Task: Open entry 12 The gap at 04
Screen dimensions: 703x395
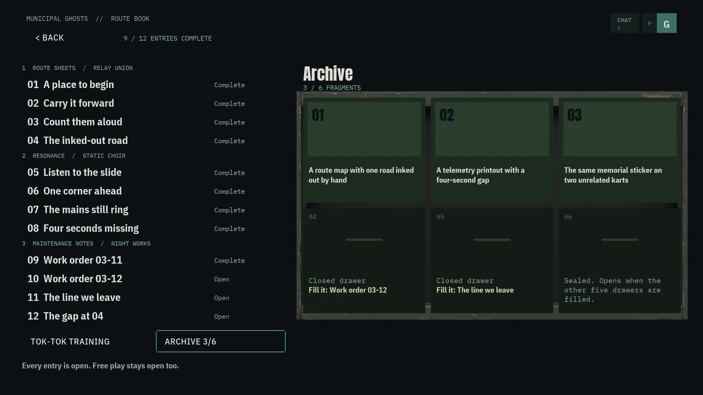Action: click(154, 316)
